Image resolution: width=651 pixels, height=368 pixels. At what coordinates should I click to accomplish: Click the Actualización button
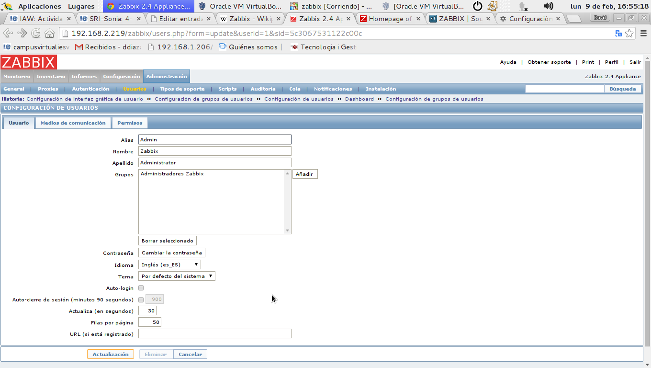[111, 354]
